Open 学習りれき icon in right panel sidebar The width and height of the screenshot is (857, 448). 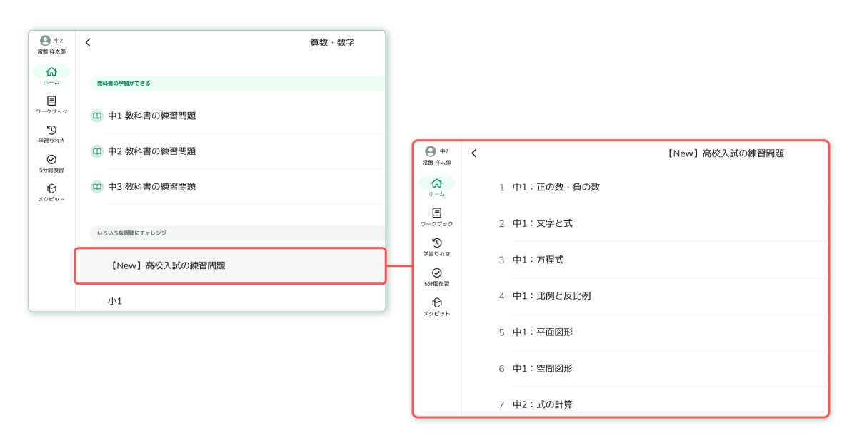[x=436, y=243]
